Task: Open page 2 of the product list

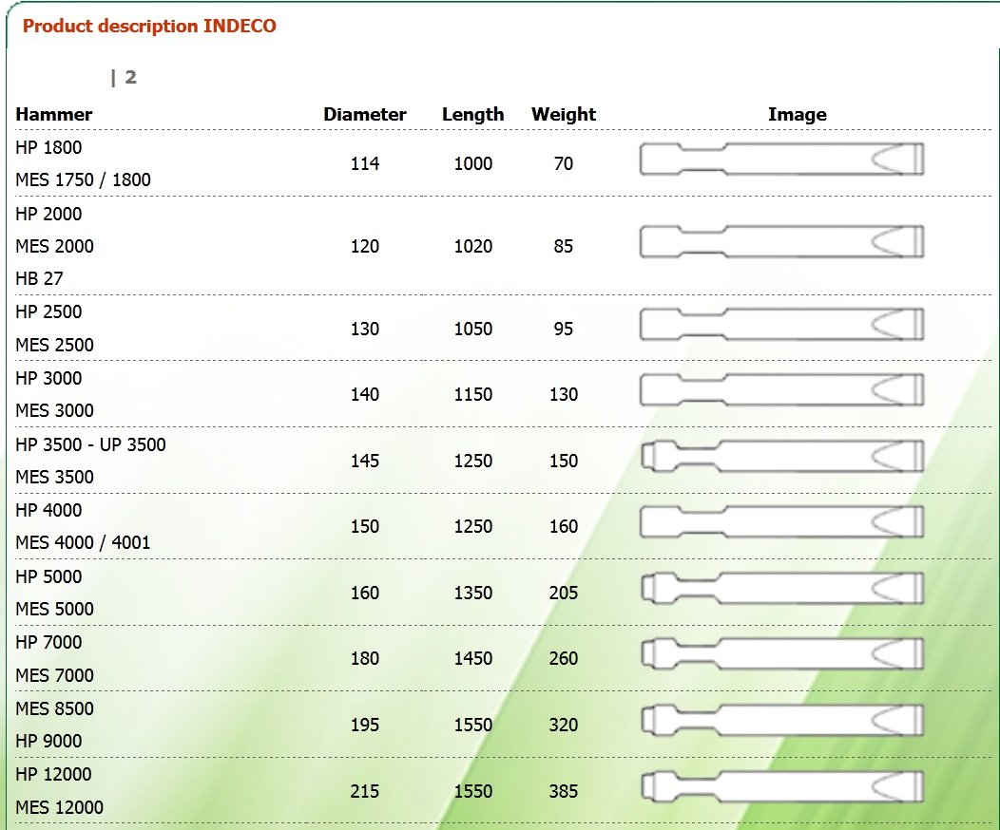Action: pos(130,77)
